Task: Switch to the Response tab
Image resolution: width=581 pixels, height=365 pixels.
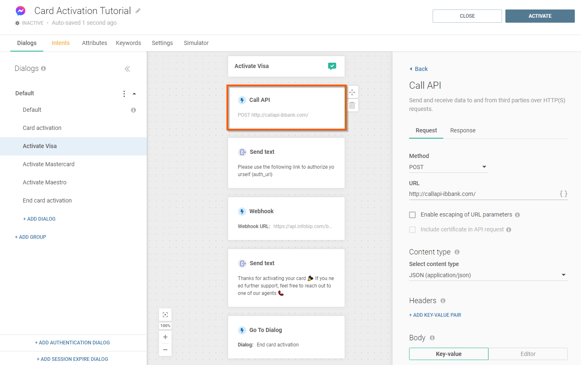Action: [x=462, y=130]
